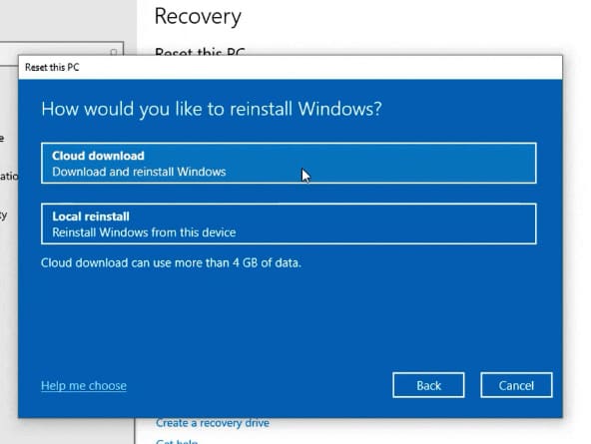This screenshot has width=591, height=444.
Task: Click the Recovery page heading
Action: coord(198,17)
